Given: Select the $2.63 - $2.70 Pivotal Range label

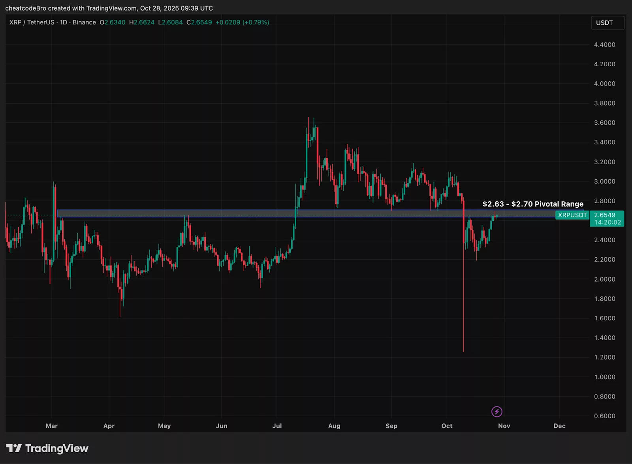Looking at the screenshot, I should click(x=532, y=204).
